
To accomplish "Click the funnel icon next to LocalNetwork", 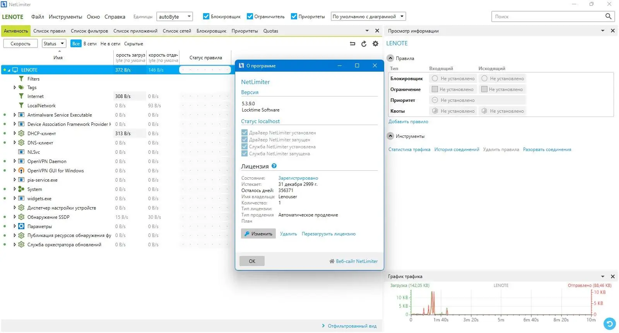I will pos(21,105).
